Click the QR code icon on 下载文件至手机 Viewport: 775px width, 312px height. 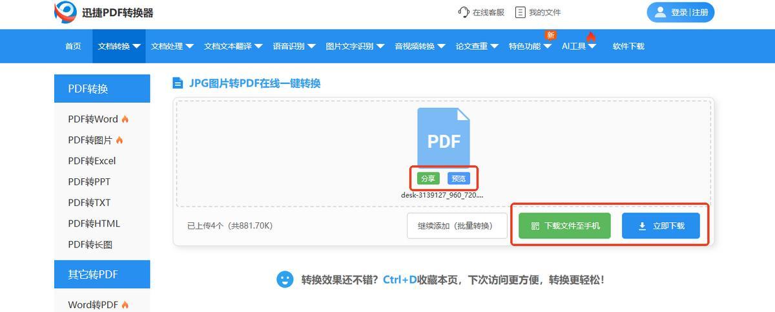click(535, 226)
